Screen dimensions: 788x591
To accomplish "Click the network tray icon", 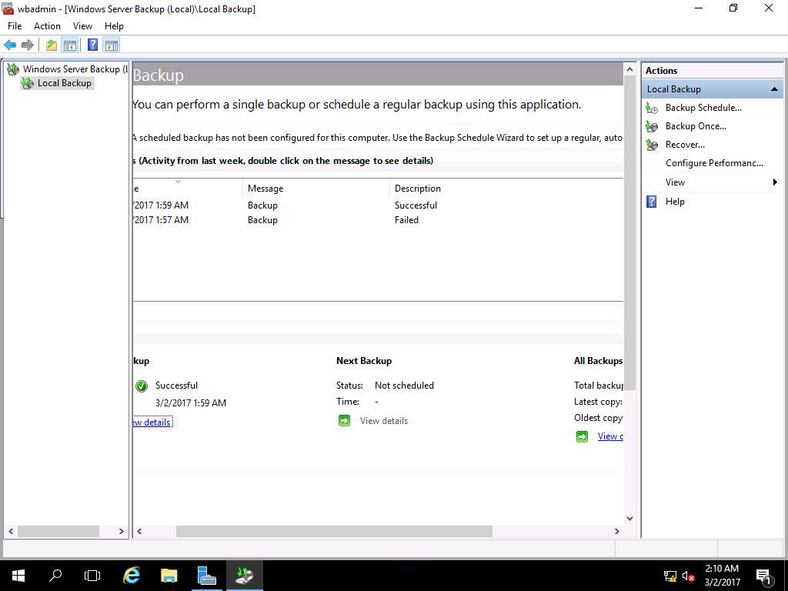I will [670, 576].
